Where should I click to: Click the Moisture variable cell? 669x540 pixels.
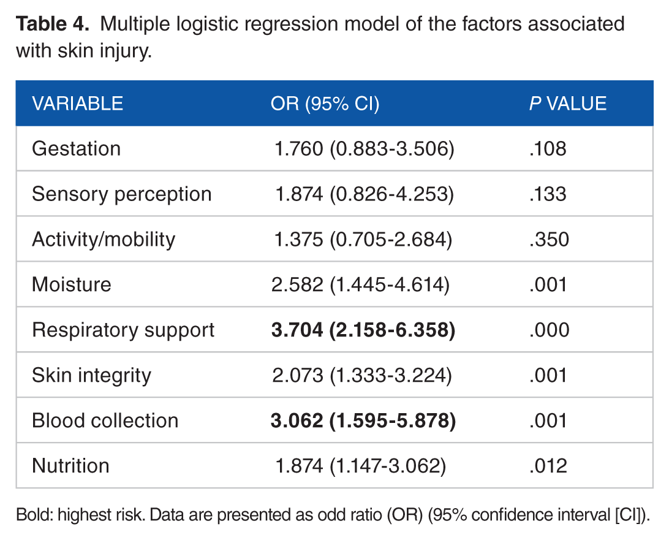point(72,284)
